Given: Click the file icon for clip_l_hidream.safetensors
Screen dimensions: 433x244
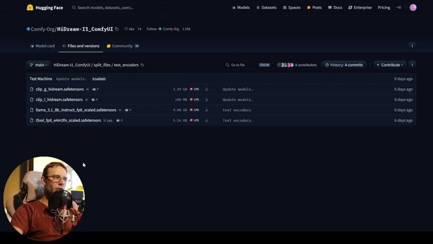Looking at the screenshot, I should point(32,100).
